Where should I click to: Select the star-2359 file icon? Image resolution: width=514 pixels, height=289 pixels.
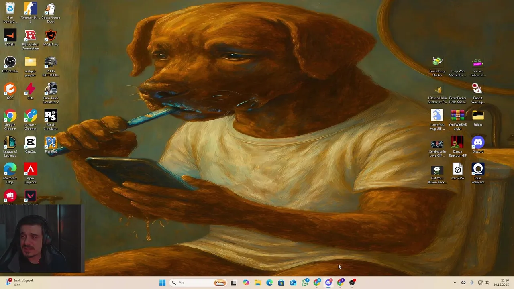coord(457,172)
